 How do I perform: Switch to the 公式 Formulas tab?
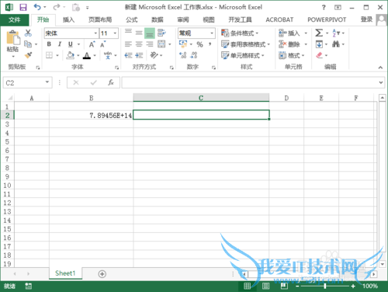132,19
